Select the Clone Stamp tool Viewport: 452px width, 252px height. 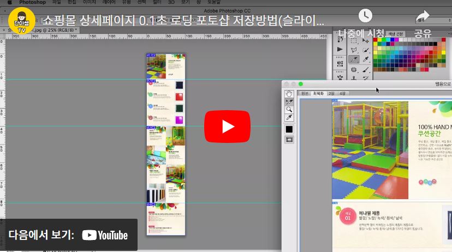[x=354, y=78]
